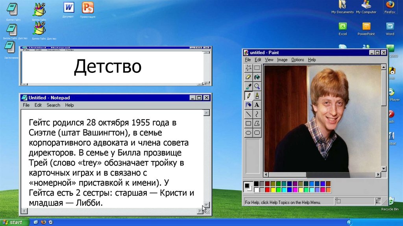Open My Documents desktop icon

(342, 7)
